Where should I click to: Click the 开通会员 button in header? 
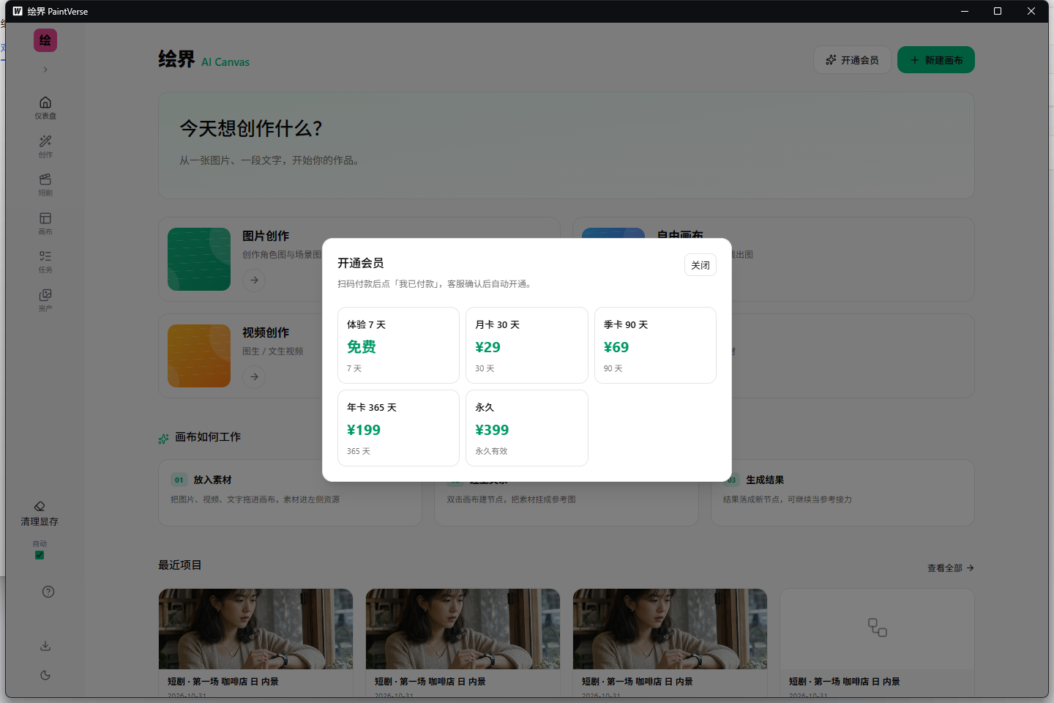pyautogui.click(x=852, y=60)
